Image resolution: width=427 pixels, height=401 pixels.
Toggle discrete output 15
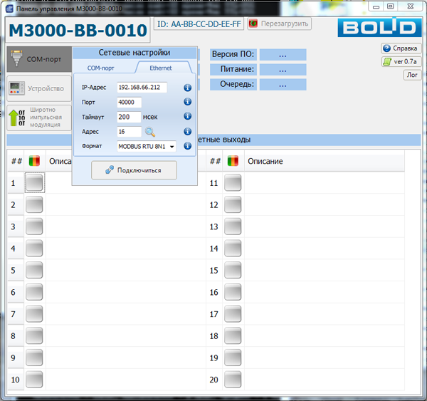point(233,271)
